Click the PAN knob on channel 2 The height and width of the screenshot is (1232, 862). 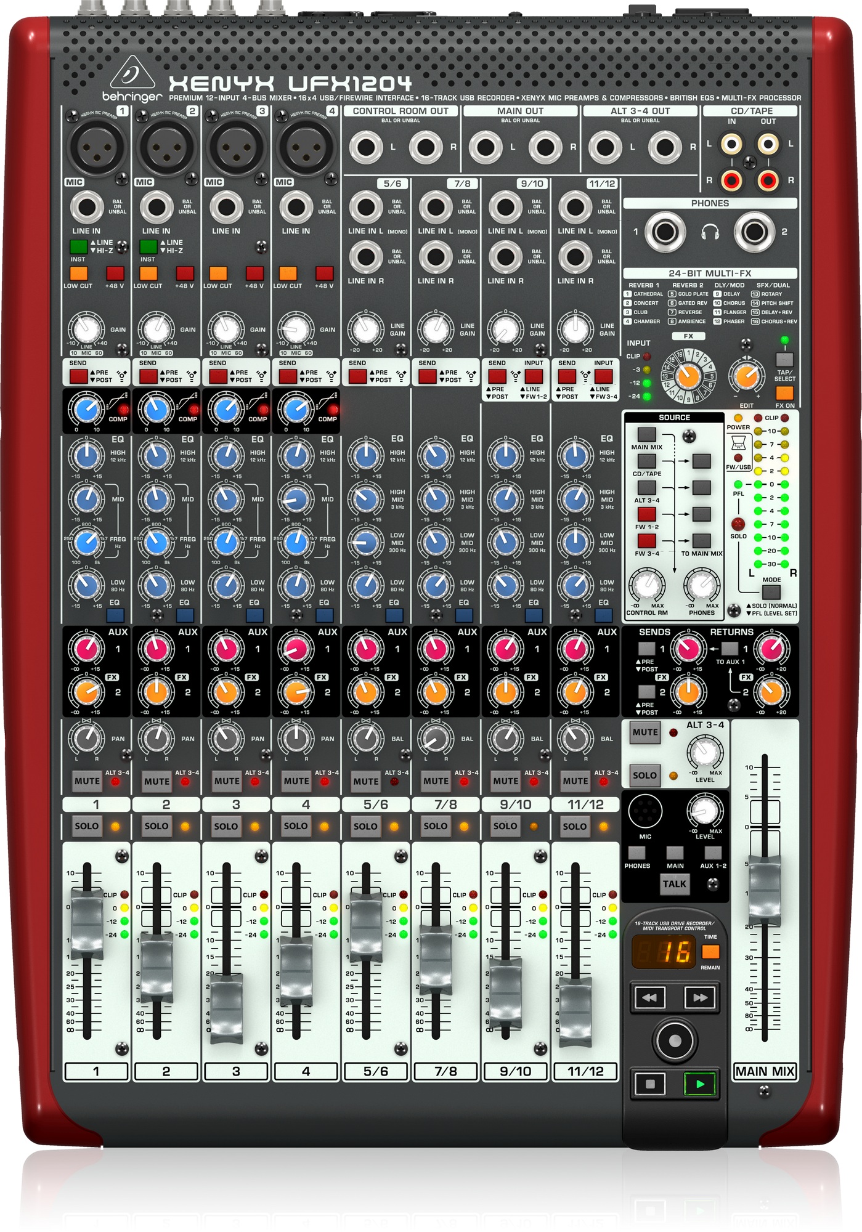(157, 737)
